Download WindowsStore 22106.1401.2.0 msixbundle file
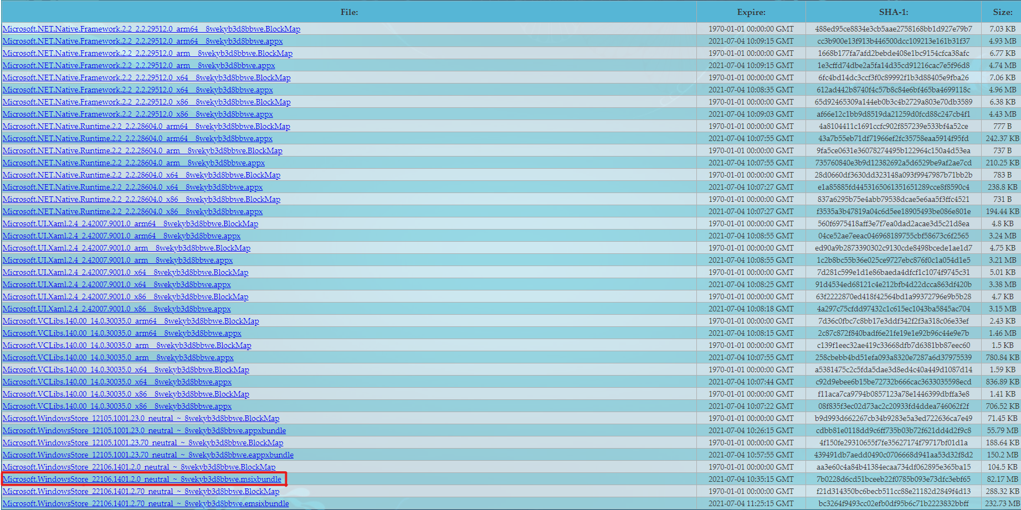This screenshot has height=510, width=1021. [142, 479]
